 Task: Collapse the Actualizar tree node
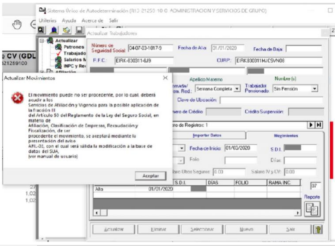[x=42, y=41]
